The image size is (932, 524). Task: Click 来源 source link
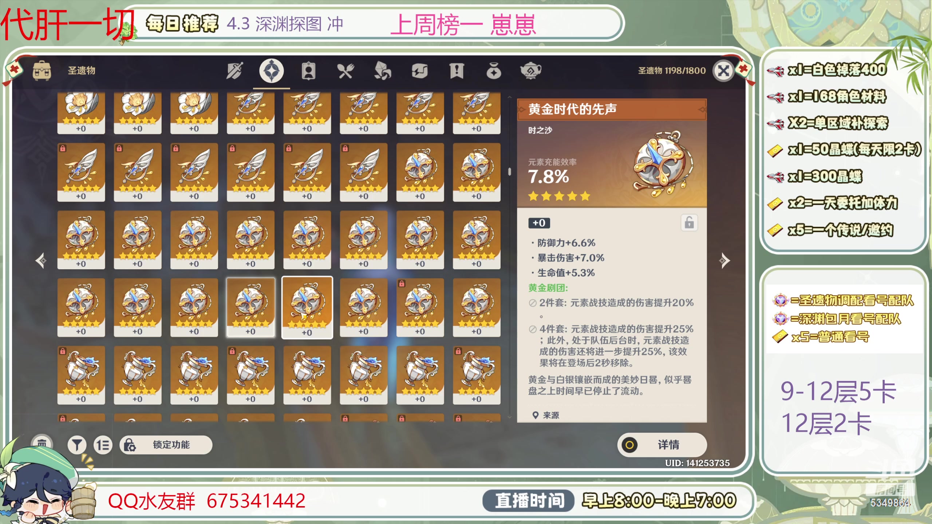pyautogui.click(x=546, y=415)
